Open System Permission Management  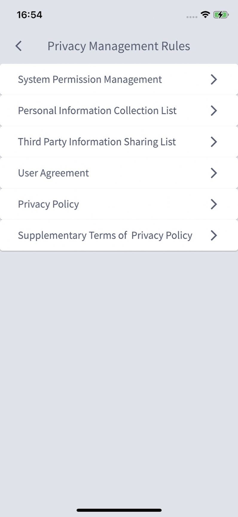(90, 80)
